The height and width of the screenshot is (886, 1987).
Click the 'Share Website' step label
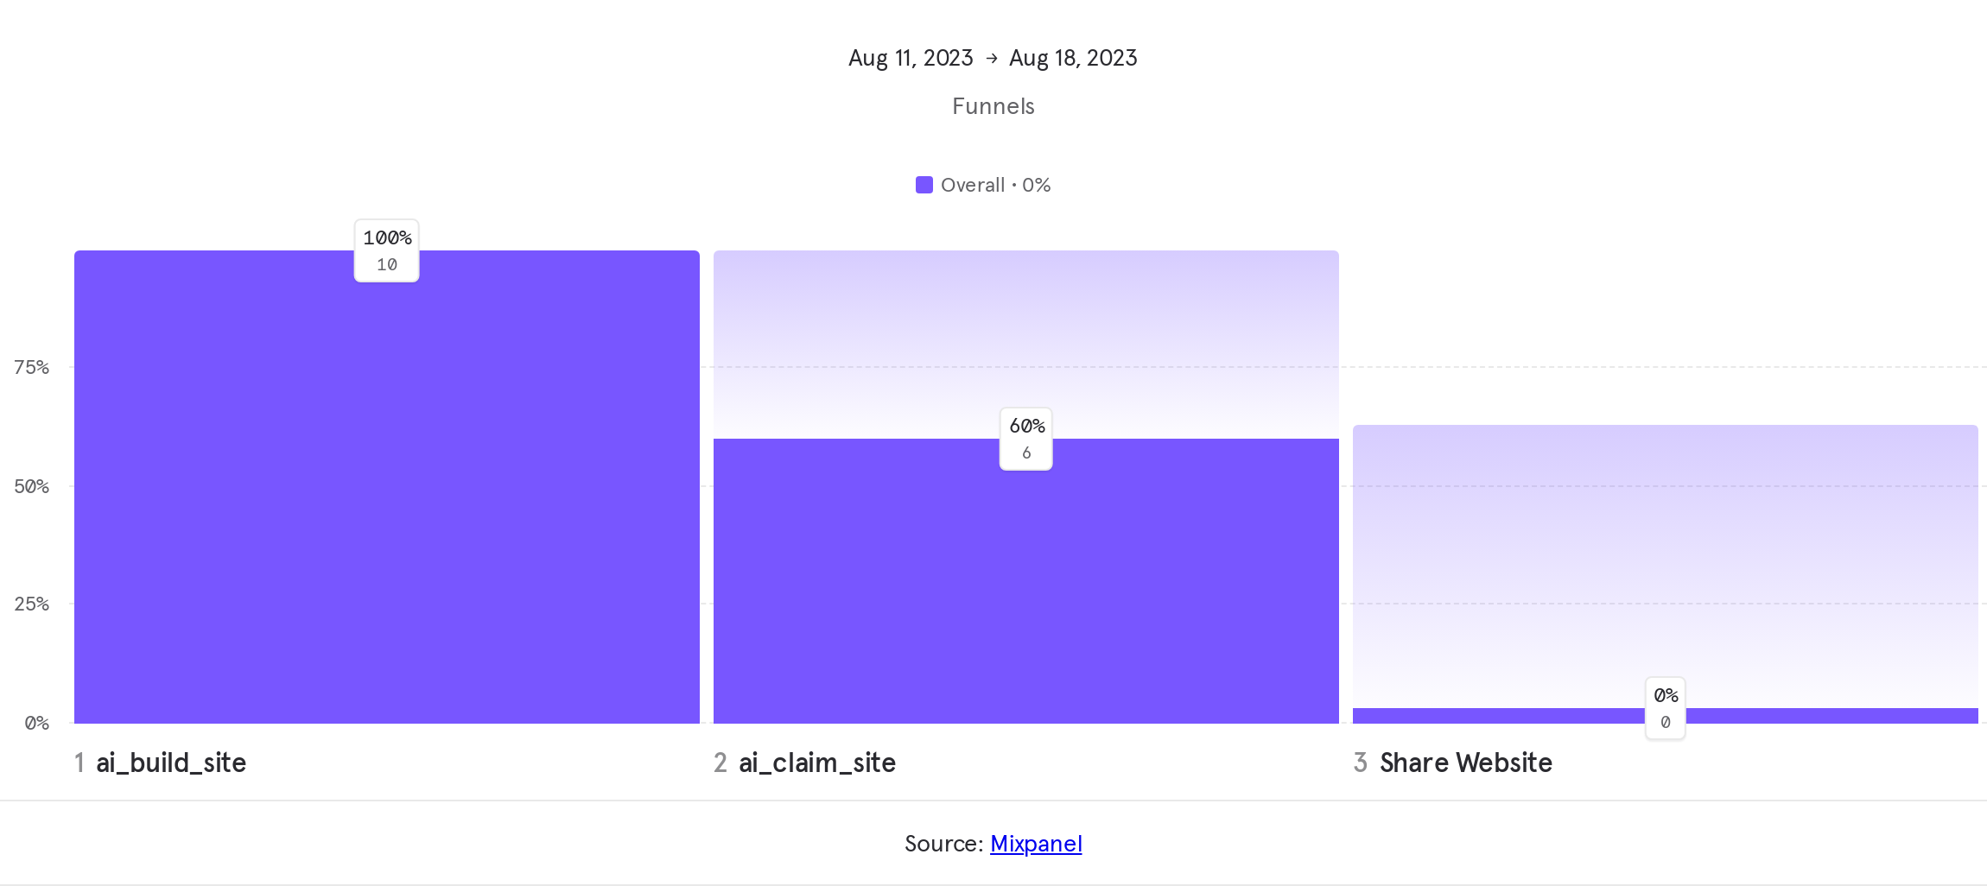pos(1465,763)
